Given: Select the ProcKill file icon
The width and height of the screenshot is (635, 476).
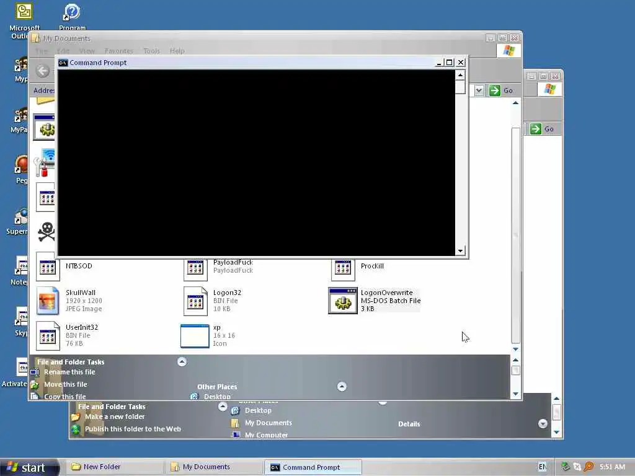Looking at the screenshot, I should 342,269.
